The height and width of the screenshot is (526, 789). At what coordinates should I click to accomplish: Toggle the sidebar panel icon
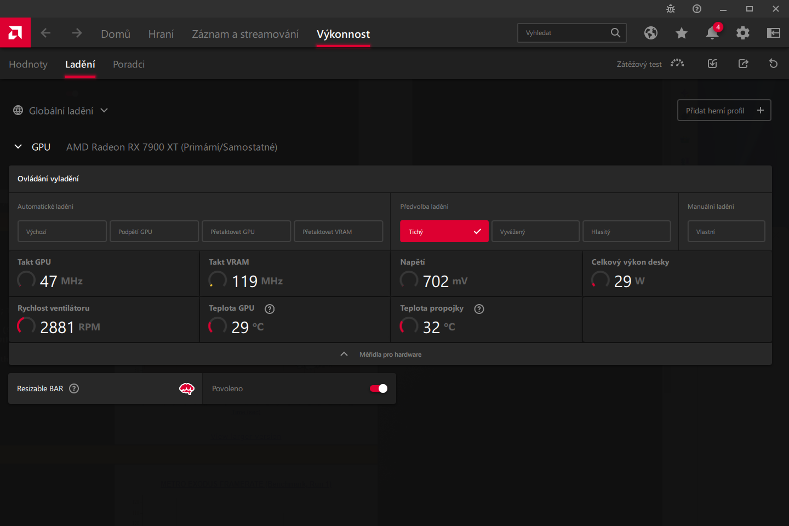[x=774, y=33]
